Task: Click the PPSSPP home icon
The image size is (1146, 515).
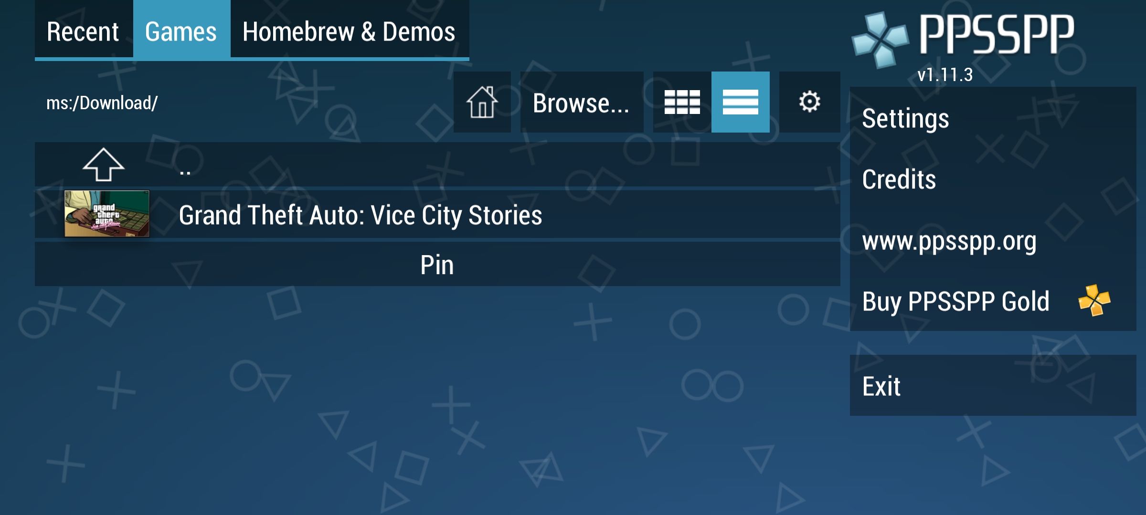Action: pyautogui.click(x=482, y=102)
